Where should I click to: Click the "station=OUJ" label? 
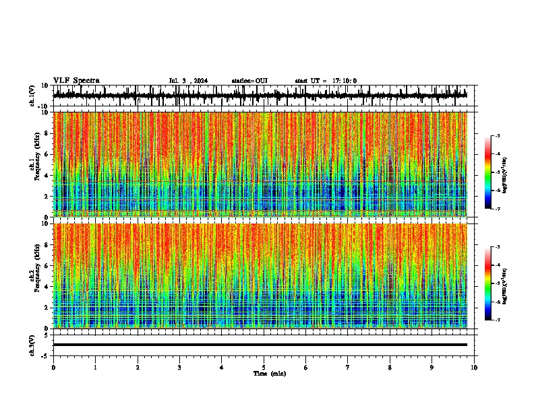[x=249, y=81]
